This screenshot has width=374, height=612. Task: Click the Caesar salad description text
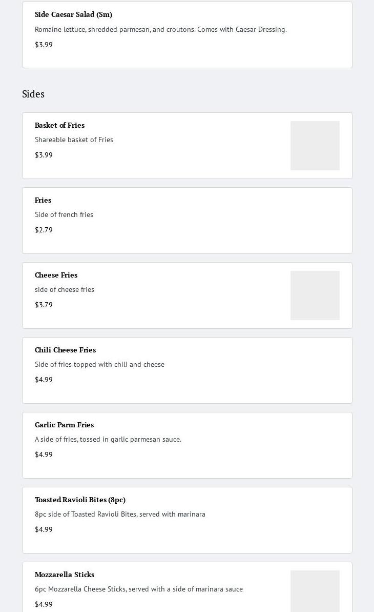coord(160,29)
